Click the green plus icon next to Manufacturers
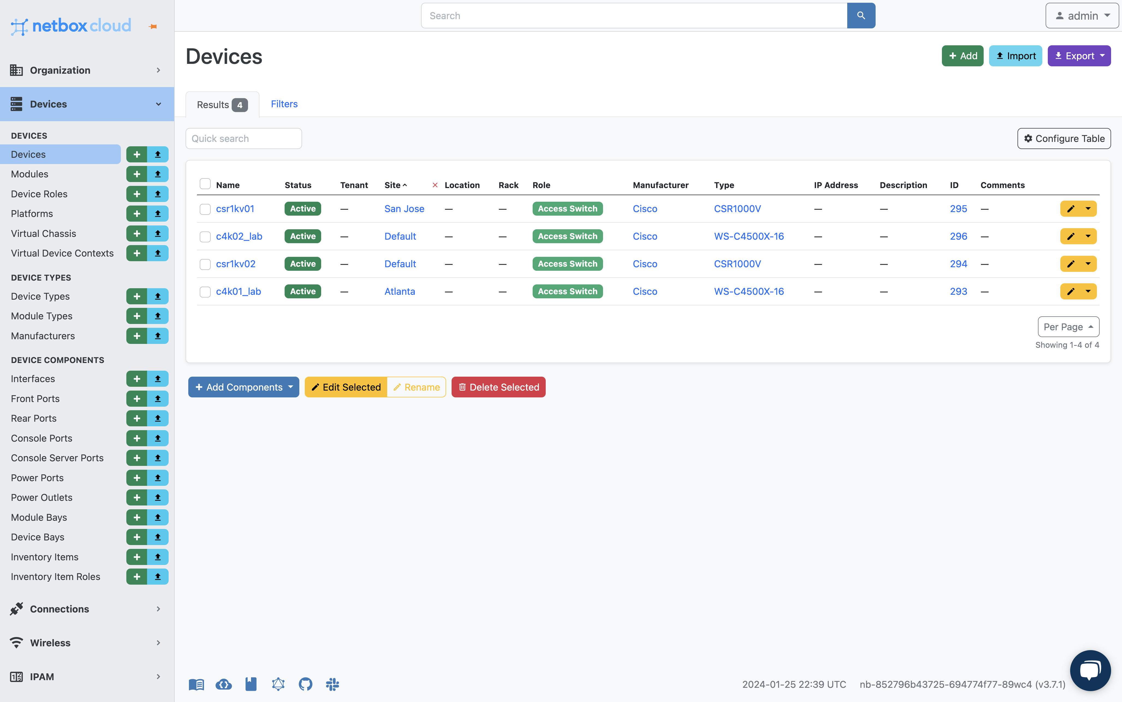This screenshot has height=702, width=1122. (x=136, y=336)
